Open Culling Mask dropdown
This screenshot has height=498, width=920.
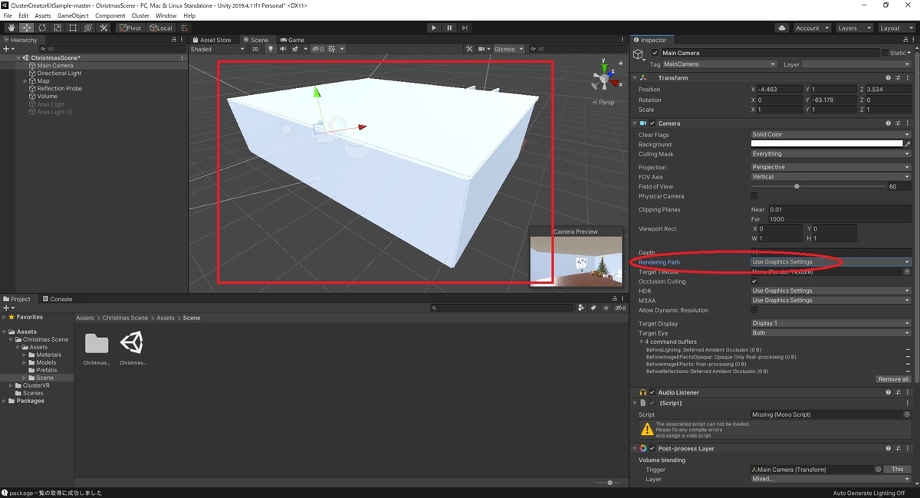[x=831, y=154]
